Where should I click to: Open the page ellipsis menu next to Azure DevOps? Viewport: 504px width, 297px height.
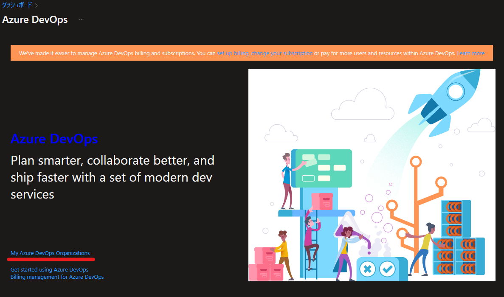pos(81,19)
